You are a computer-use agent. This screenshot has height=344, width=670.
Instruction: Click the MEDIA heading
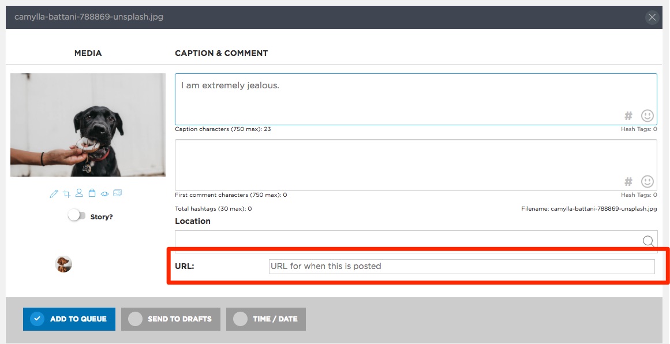[88, 54]
